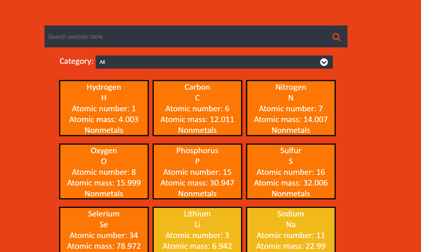Select the Hydrogen element card
The width and height of the screenshot is (421, 252).
point(104,108)
